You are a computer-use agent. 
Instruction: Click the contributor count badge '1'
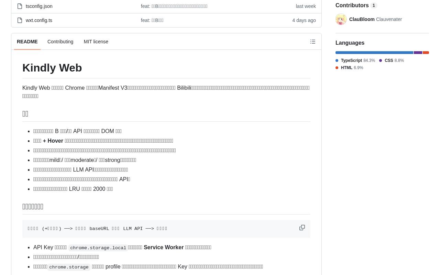point(374,5)
